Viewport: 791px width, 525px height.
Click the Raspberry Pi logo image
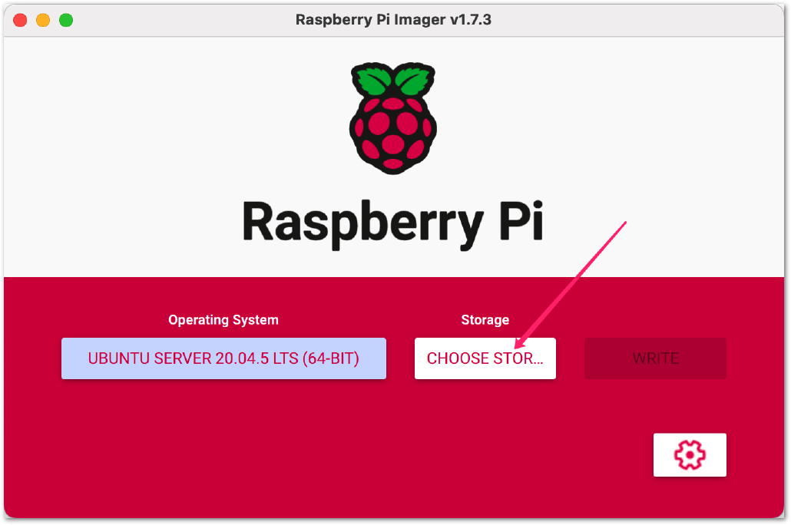pyautogui.click(x=393, y=118)
